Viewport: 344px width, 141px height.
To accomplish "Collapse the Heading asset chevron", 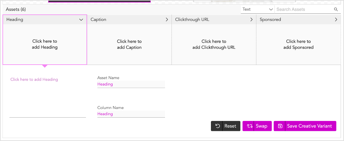I will 81,20.
